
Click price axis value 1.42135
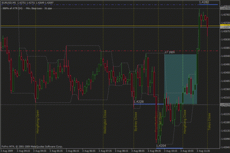pos(226,131)
